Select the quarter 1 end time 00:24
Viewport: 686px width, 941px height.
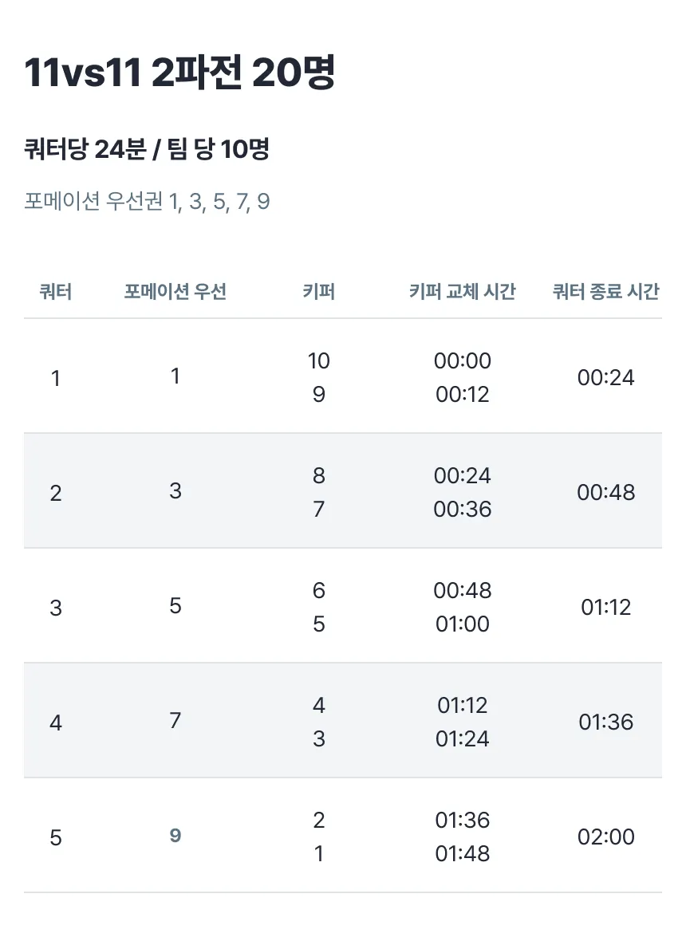(605, 377)
